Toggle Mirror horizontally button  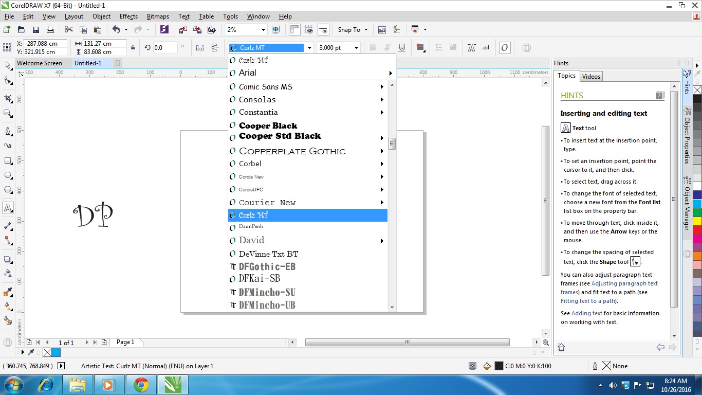[200, 48]
